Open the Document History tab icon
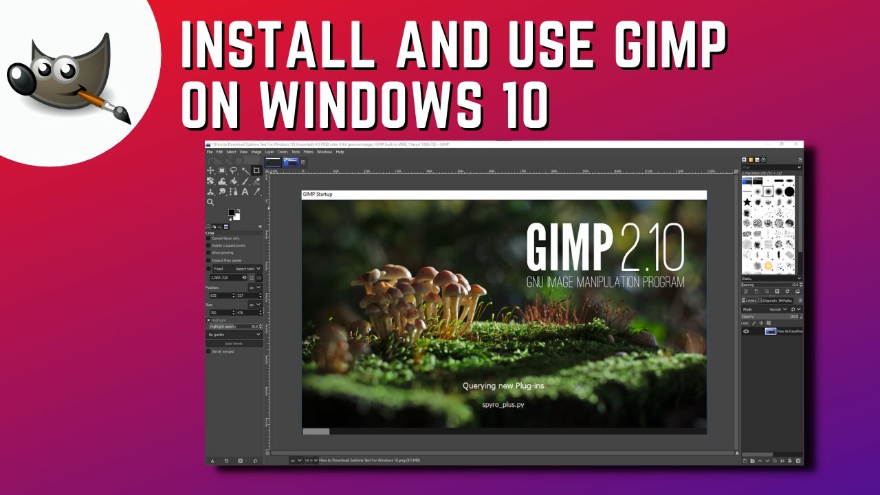 763,159
